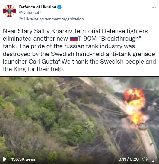Viewport: 159px width, 164px height.
Task: Click the 436.5K views counter
Action: (23, 159)
